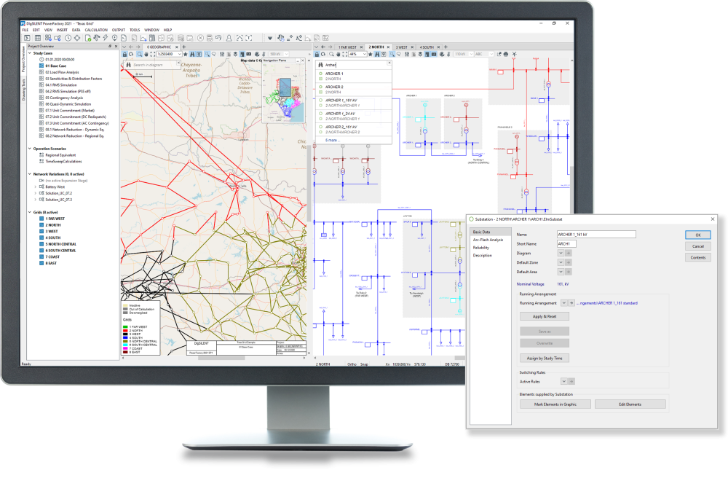The image size is (728, 486).
Task: Click the star bookmark icon in geographic toolbar
Action: pyautogui.click(x=185, y=55)
